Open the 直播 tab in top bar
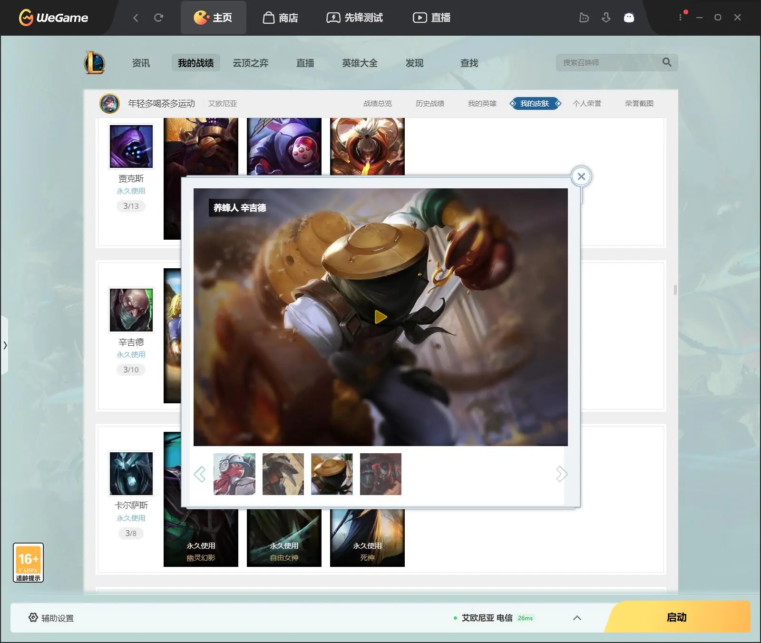The width and height of the screenshot is (761, 643). click(x=432, y=18)
